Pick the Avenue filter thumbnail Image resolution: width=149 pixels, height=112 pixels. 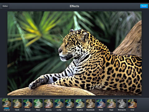point(28,103)
